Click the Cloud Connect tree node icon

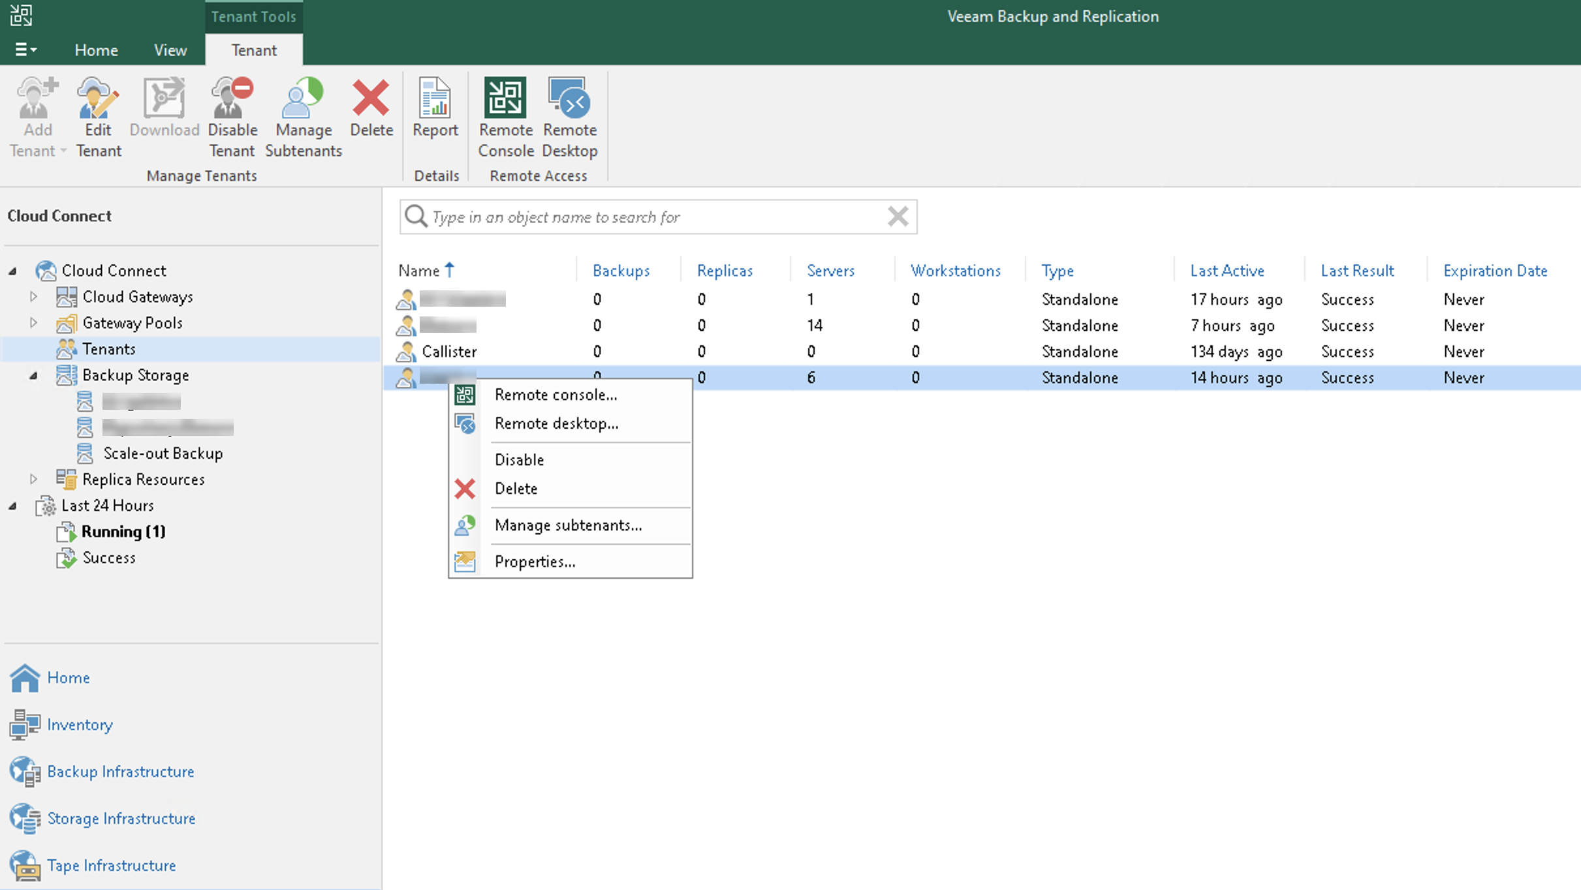pyautogui.click(x=46, y=271)
